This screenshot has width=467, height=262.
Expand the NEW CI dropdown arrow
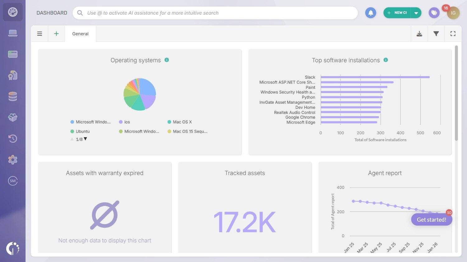[417, 13]
